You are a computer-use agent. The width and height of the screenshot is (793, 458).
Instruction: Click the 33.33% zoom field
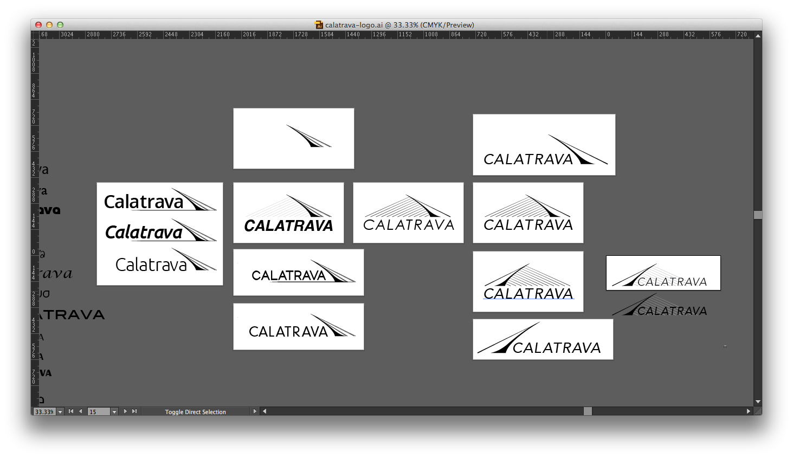(44, 412)
